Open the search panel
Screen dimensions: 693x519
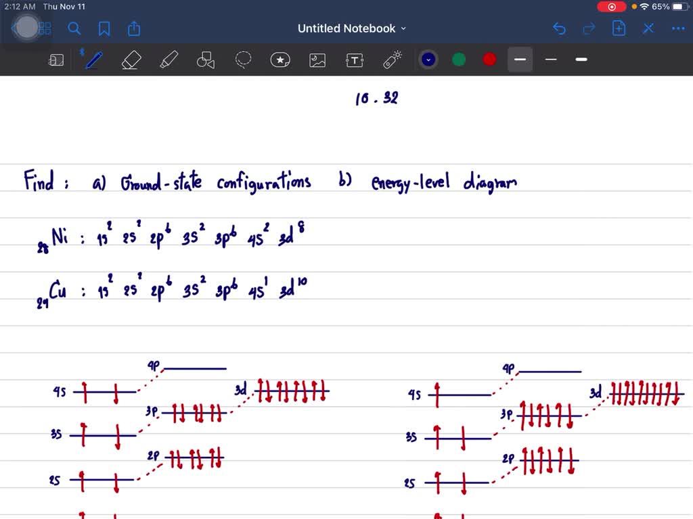pos(74,28)
